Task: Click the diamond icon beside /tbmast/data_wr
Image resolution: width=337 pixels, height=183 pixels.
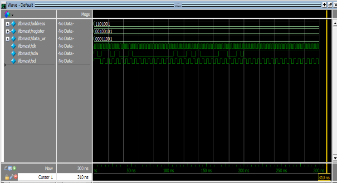Action: (x=13, y=39)
